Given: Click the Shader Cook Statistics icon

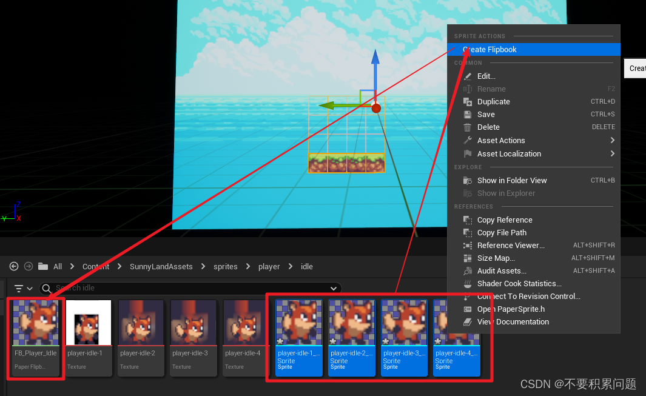Looking at the screenshot, I should 467,284.
